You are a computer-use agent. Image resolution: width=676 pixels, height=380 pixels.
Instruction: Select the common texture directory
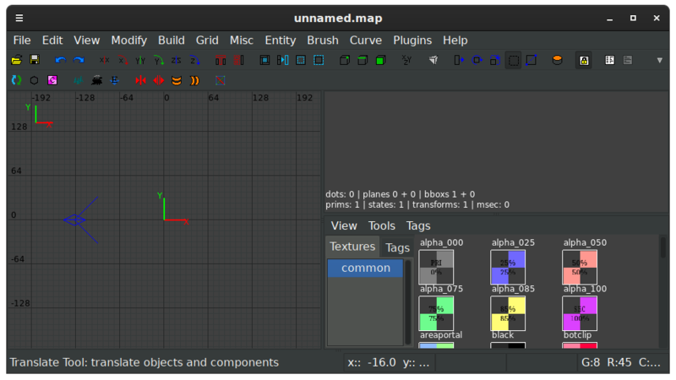[365, 268]
